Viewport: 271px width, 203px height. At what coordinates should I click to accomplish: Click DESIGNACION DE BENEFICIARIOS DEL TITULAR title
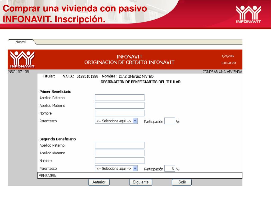pyautogui.click(x=141, y=82)
